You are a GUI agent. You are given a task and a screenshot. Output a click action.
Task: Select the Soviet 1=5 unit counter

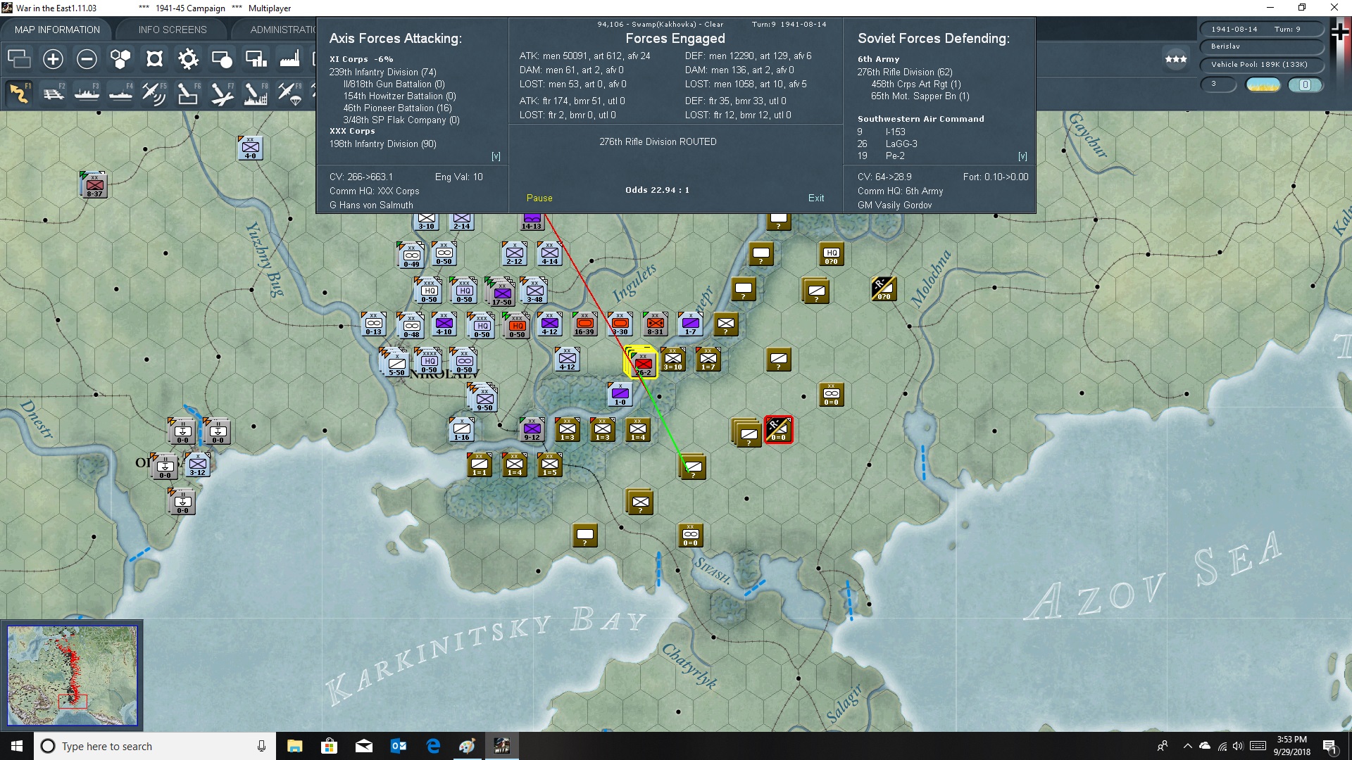click(549, 464)
